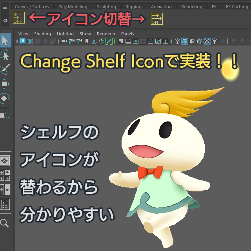Click the Select Camera icon

[x=64, y=41]
